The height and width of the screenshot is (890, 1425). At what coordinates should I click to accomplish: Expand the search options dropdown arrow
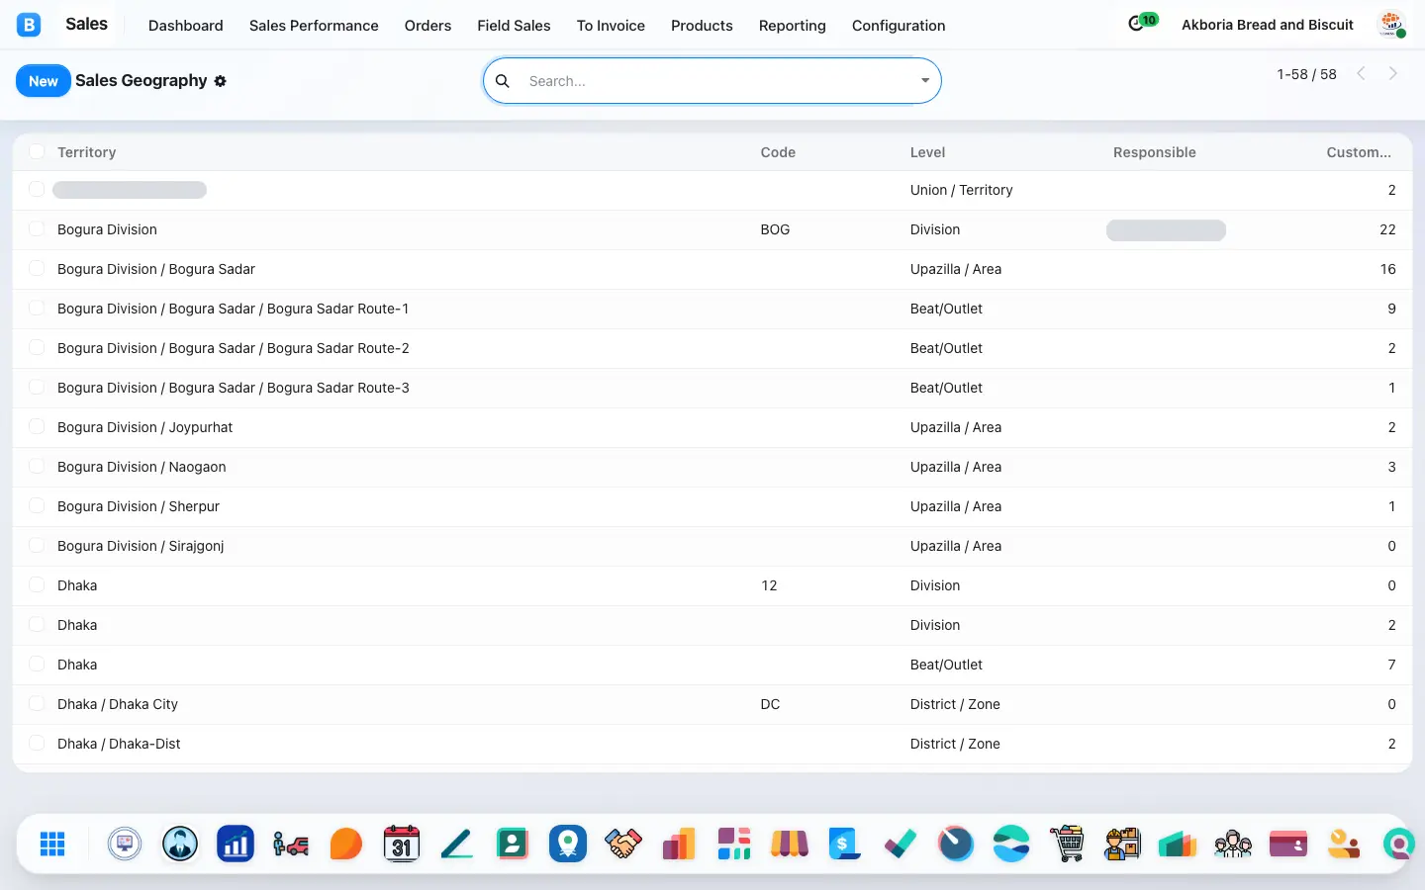(925, 81)
